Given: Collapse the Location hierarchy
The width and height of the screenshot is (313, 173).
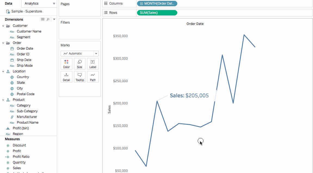Looking at the screenshot, I should (3, 72).
